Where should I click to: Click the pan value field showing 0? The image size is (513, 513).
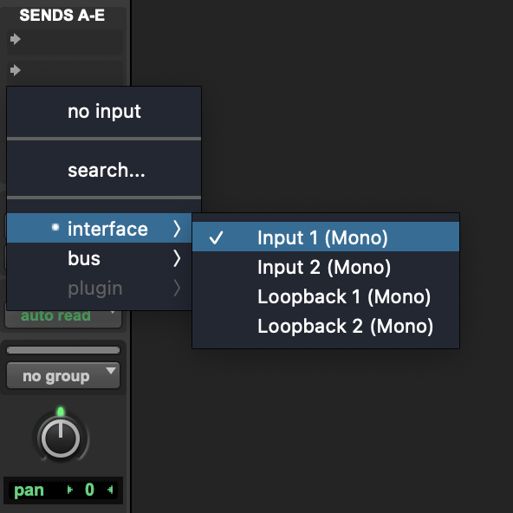pyautogui.click(x=89, y=490)
